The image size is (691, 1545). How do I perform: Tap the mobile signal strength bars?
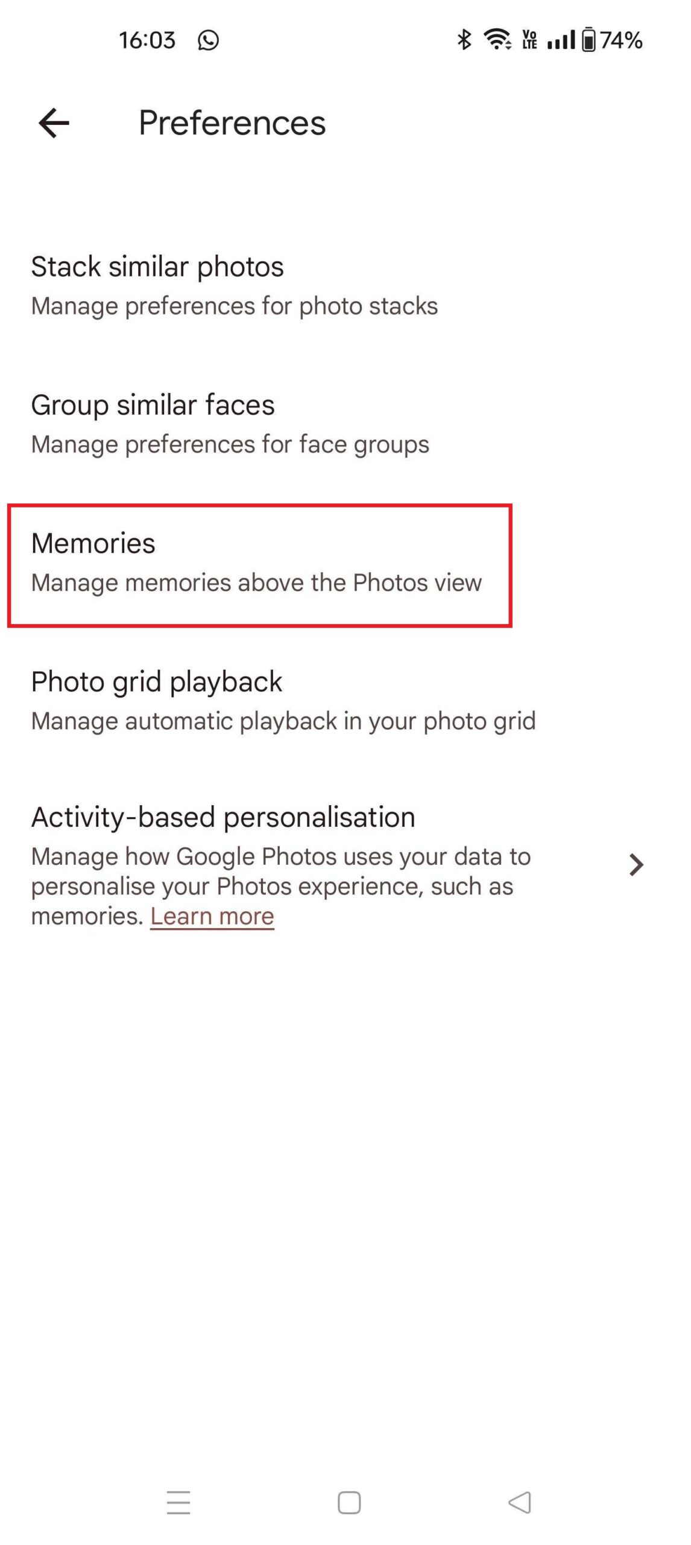click(561, 40)
